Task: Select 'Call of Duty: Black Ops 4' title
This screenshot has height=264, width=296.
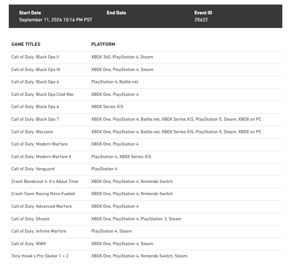Action: click(x=35, y=82)
